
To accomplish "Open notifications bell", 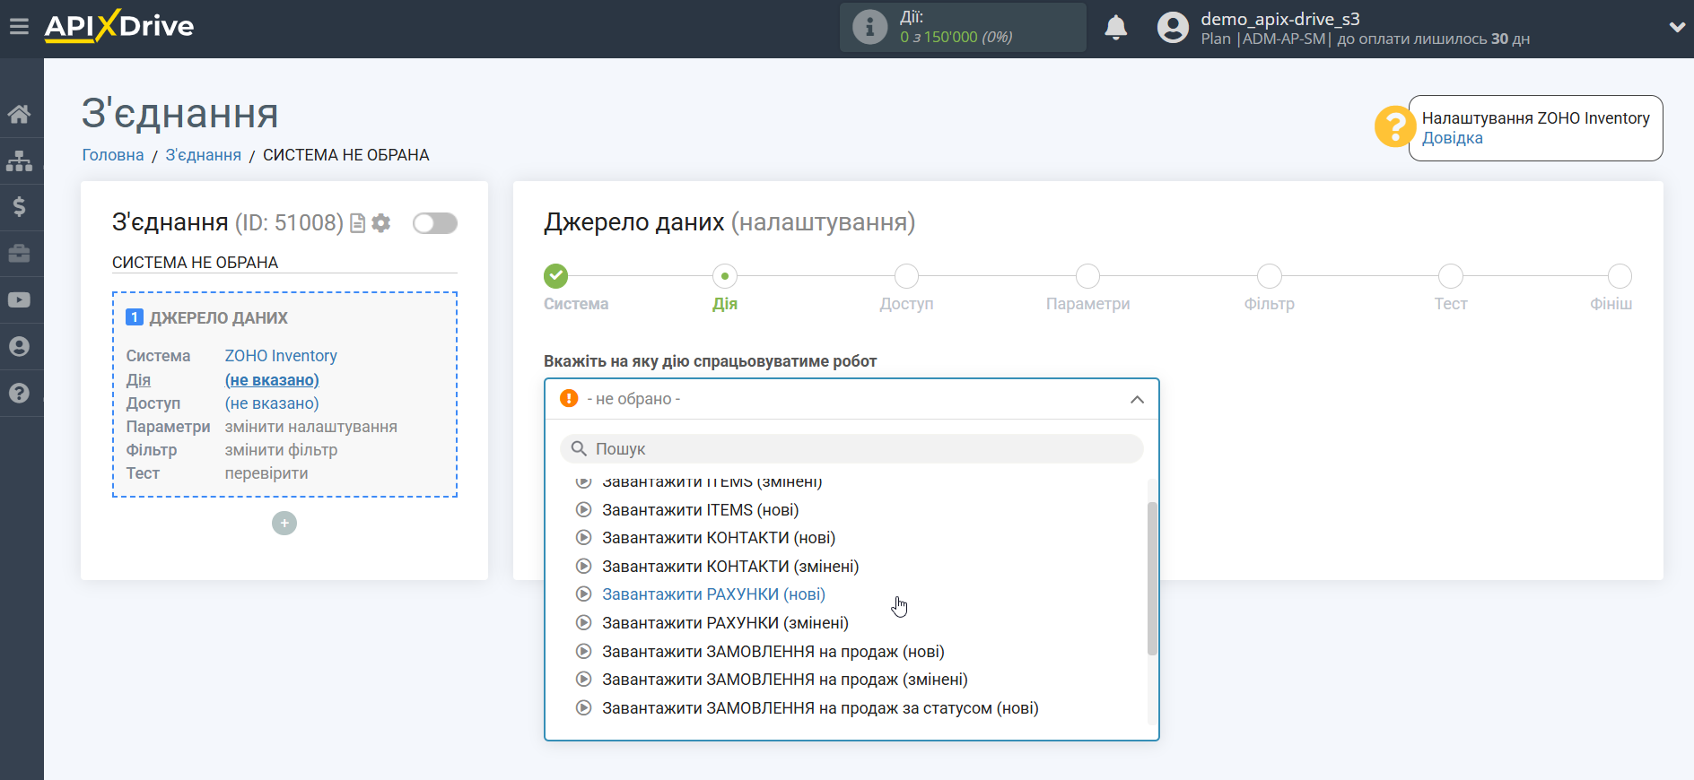I will pyautogui.click(x=1115, y=27).
